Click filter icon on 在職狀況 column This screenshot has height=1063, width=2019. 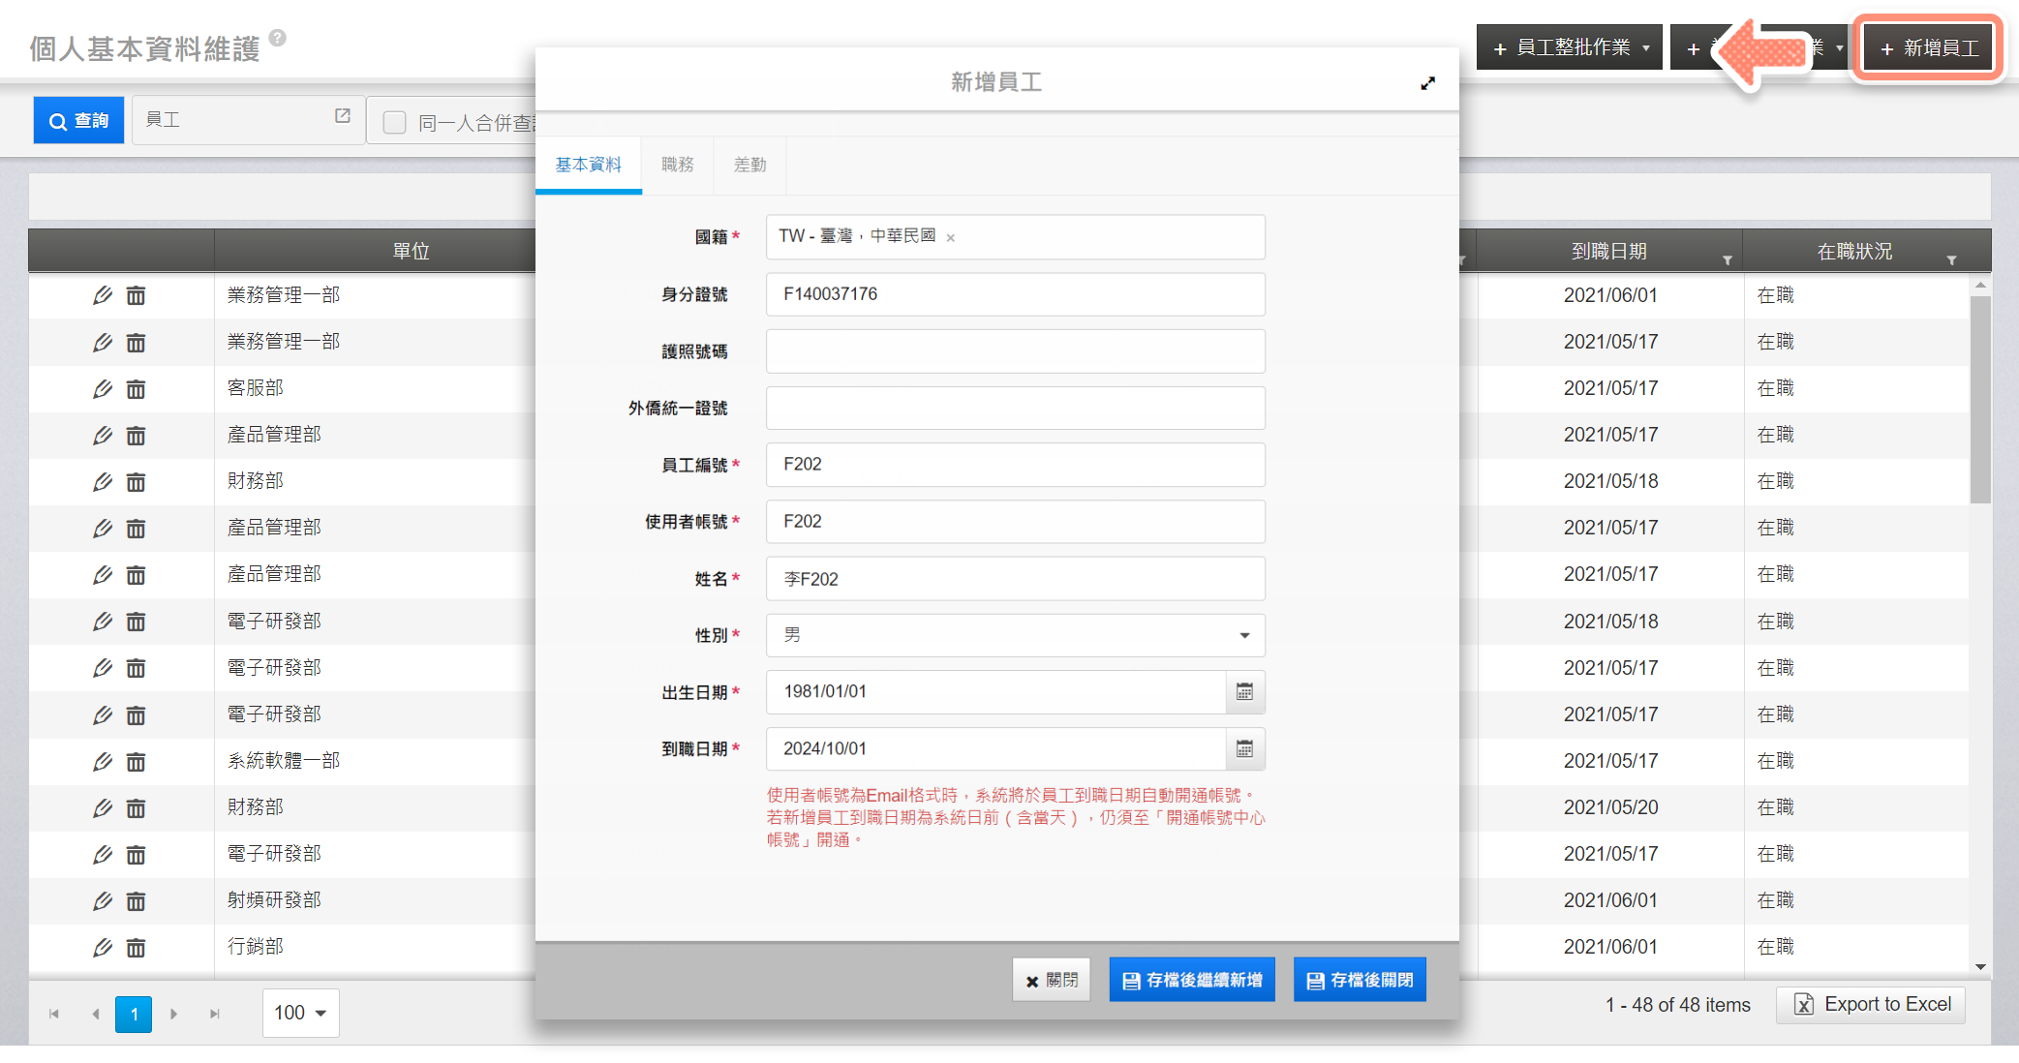point(1951,260)
